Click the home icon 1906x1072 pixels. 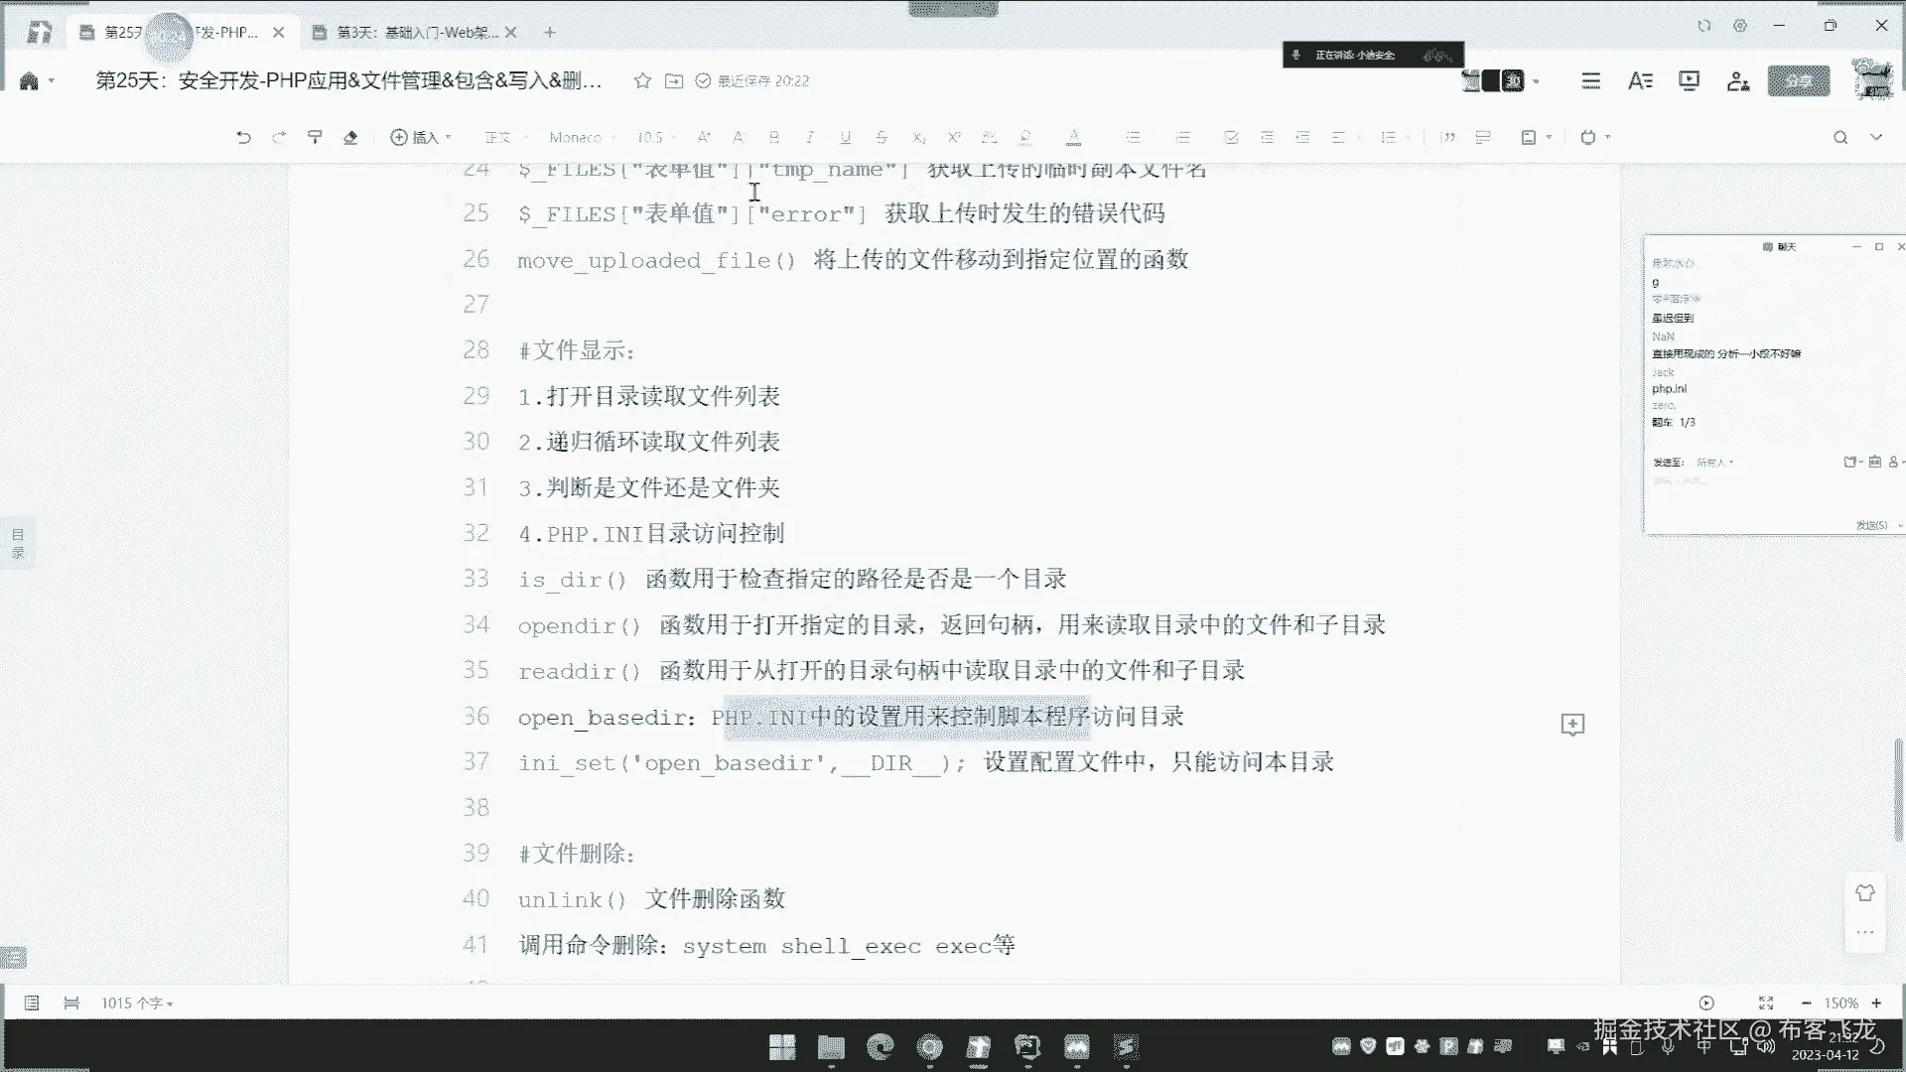[x=29, y=80]
